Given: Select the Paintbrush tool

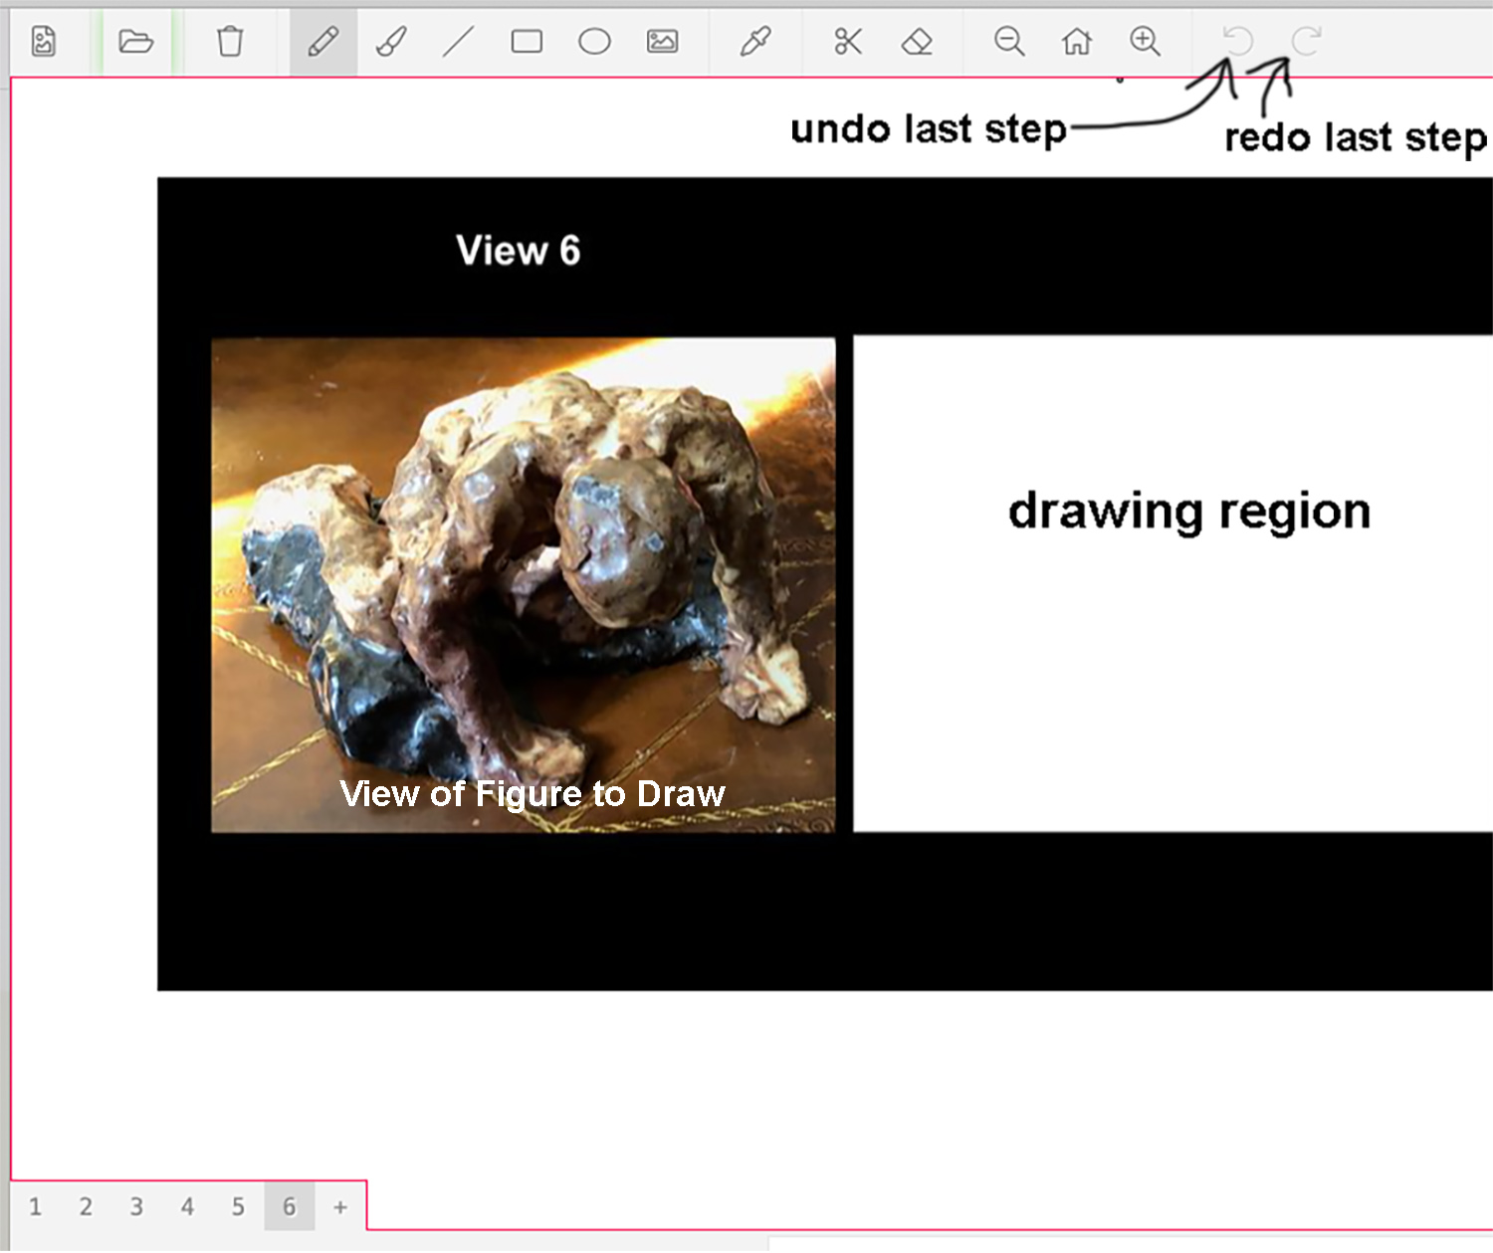Looking at the screenshot, I should tap(391, 42).
